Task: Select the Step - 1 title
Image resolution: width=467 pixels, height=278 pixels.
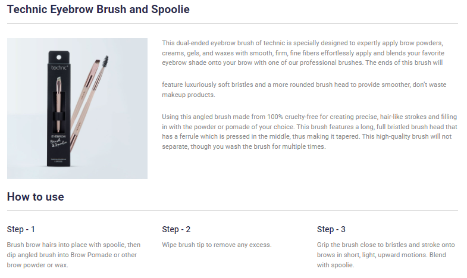Action: point(21,229)
